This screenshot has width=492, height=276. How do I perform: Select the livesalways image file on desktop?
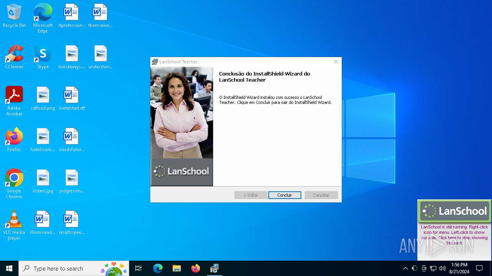(x=71, y=58)
